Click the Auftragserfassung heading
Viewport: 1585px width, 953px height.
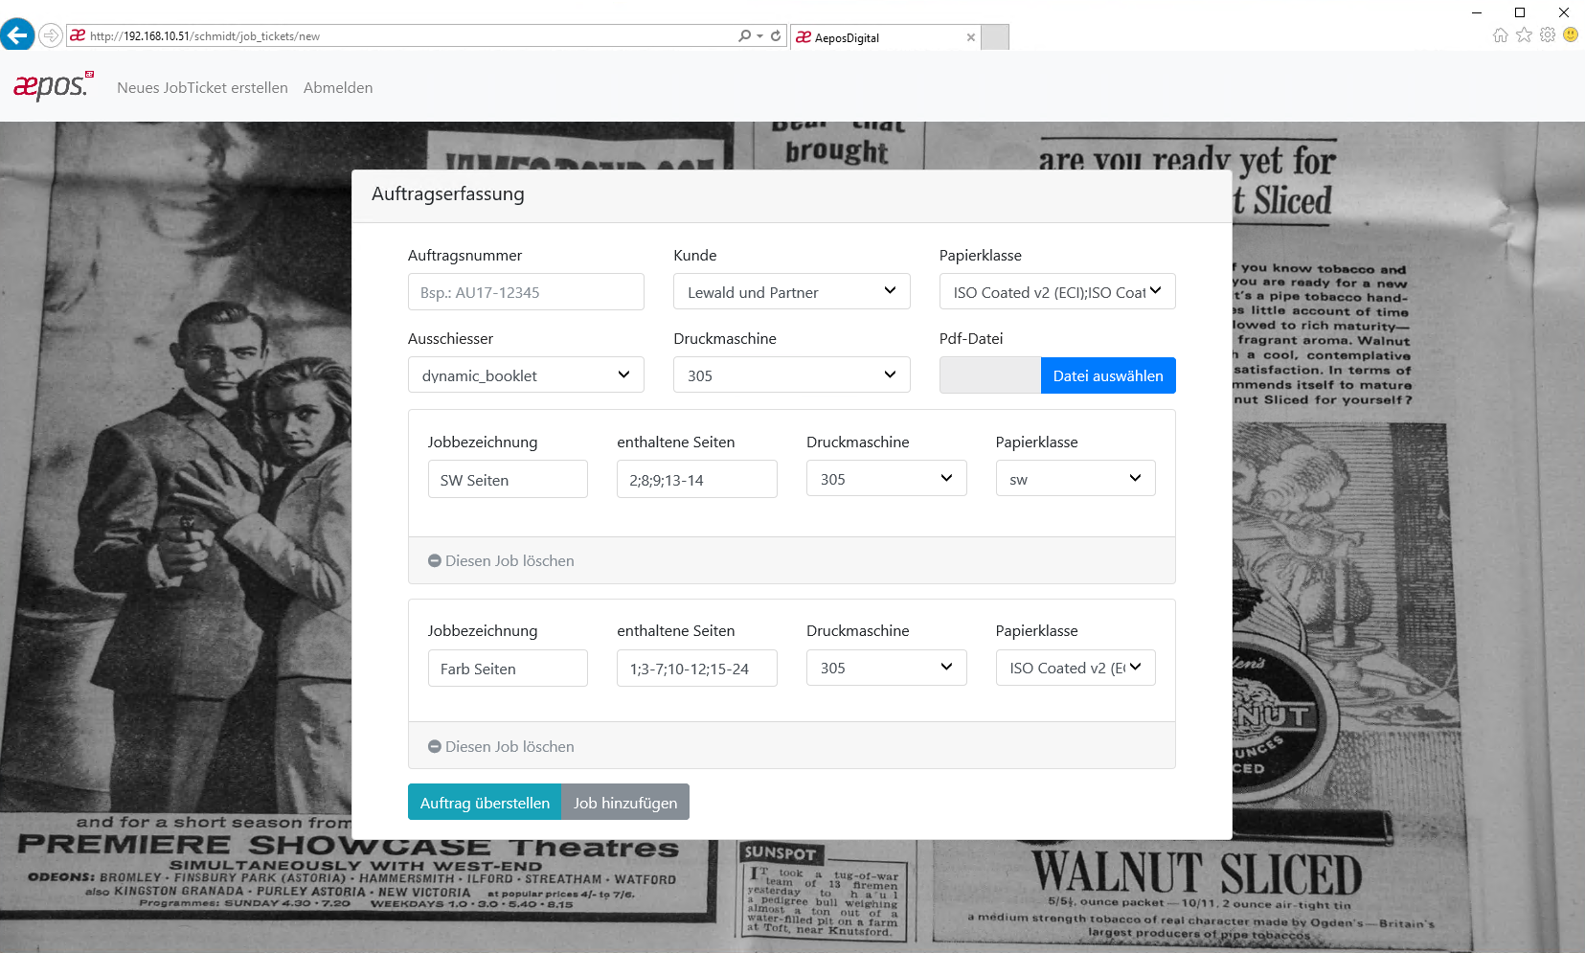(x=448, y=193)
